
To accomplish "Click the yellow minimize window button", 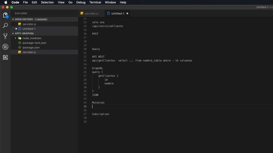I will (x=7, y=7).
